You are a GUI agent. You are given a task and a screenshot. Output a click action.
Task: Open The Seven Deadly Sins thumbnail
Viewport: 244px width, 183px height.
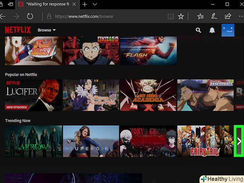(91, 95)
